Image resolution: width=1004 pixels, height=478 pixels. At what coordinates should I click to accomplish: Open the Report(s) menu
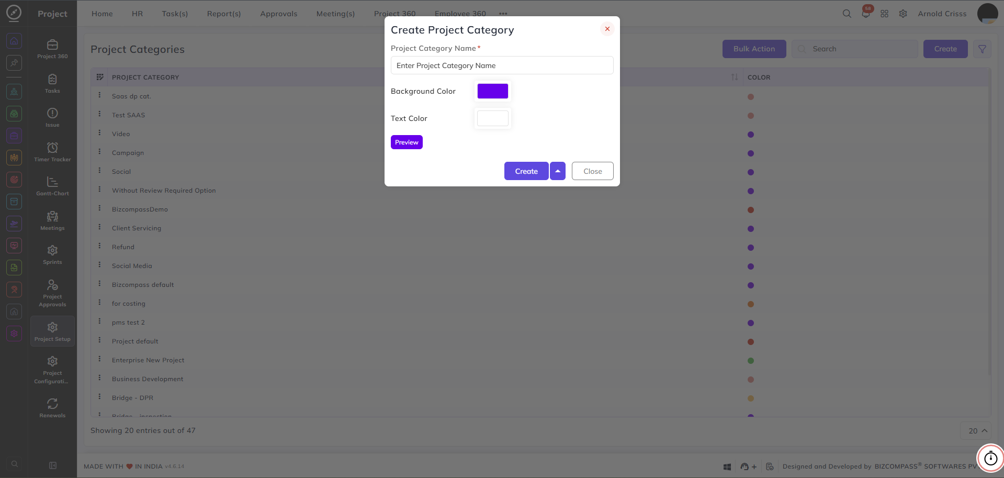[224, 14]
